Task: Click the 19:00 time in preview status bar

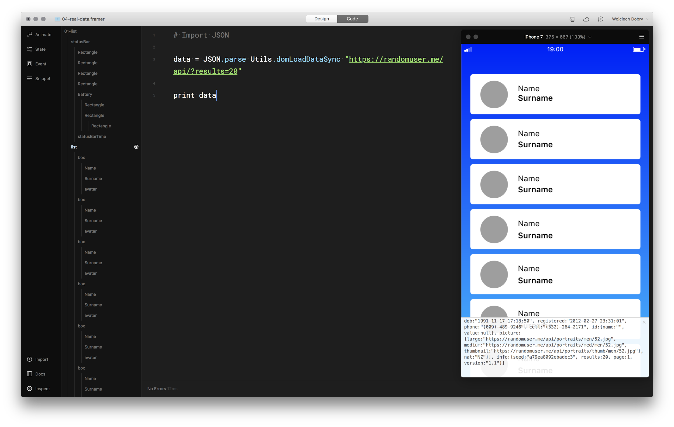Action: click(555, 49)
